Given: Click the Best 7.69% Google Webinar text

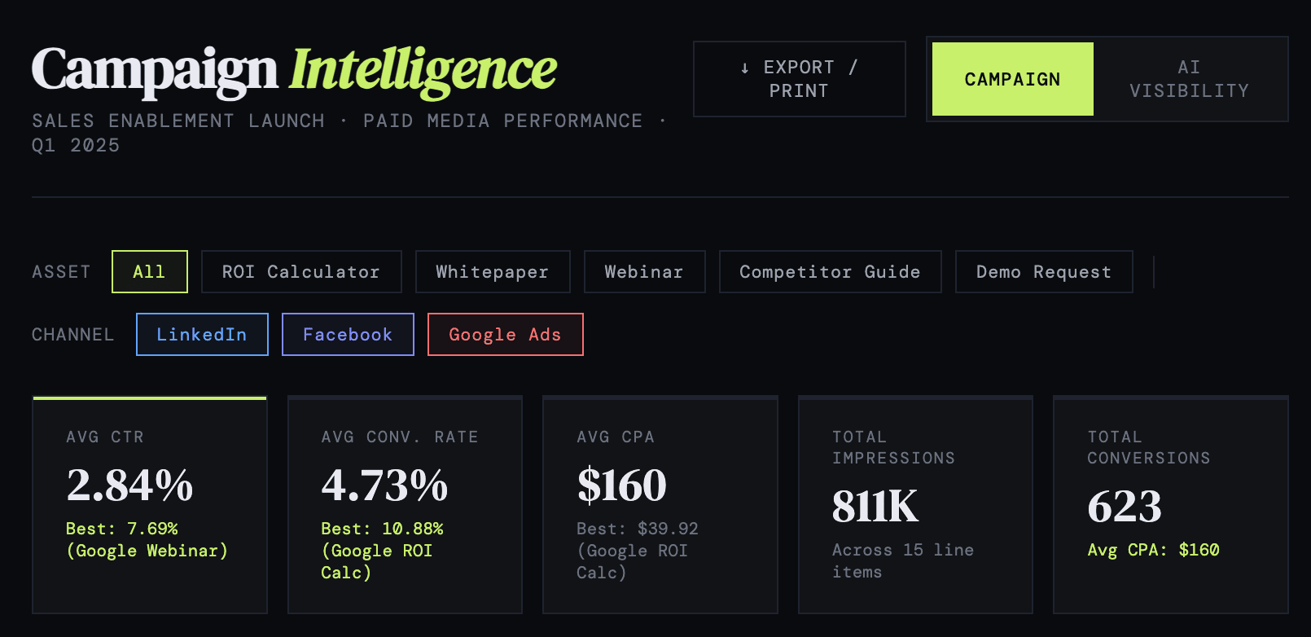Looking at the screenshot, I should tap(147, 540).
